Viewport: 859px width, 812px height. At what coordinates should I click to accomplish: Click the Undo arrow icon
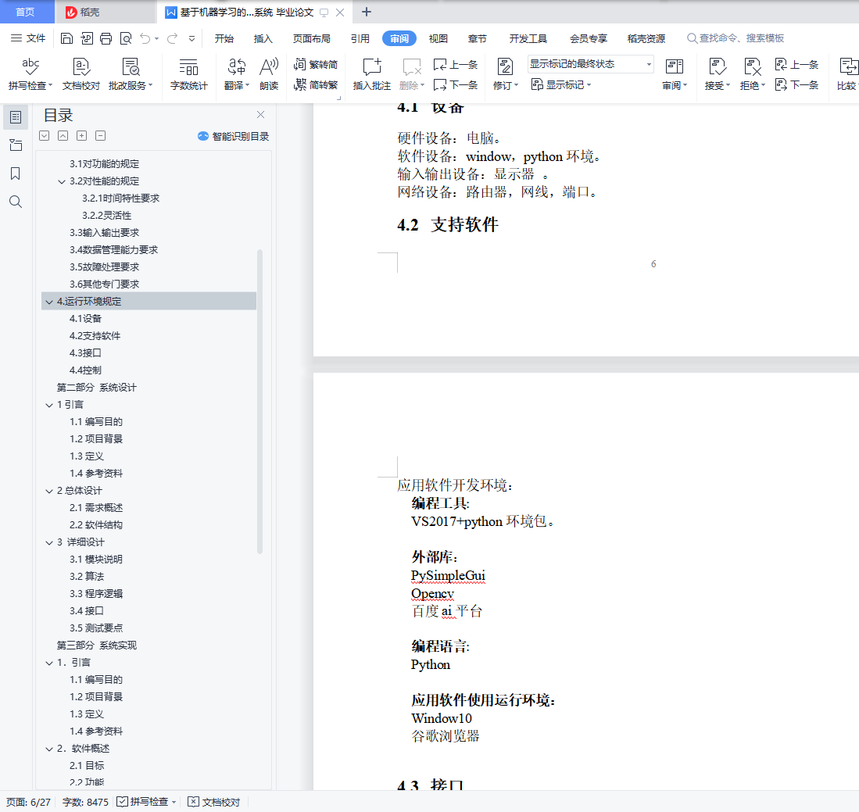(145, 38)
